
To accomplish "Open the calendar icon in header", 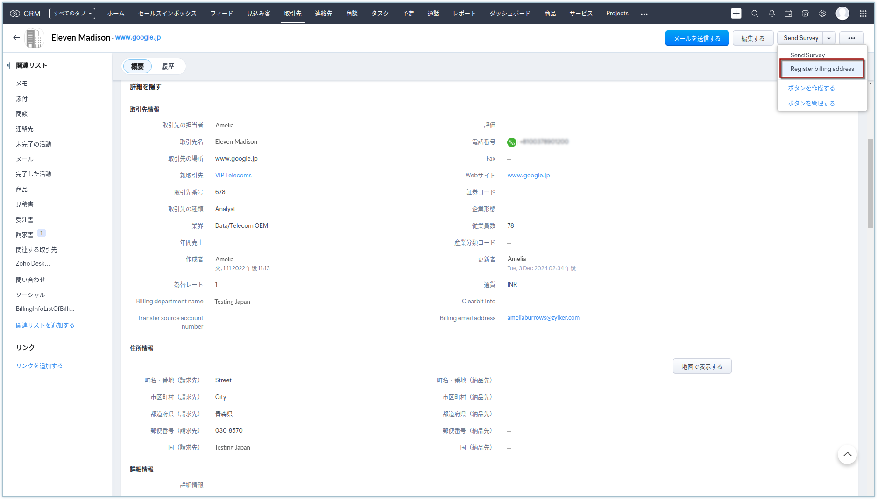I will [788, 14].
